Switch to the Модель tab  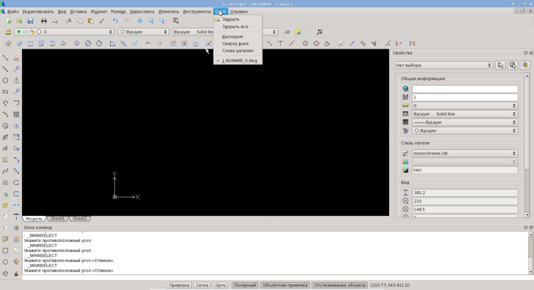coord(34,219)
